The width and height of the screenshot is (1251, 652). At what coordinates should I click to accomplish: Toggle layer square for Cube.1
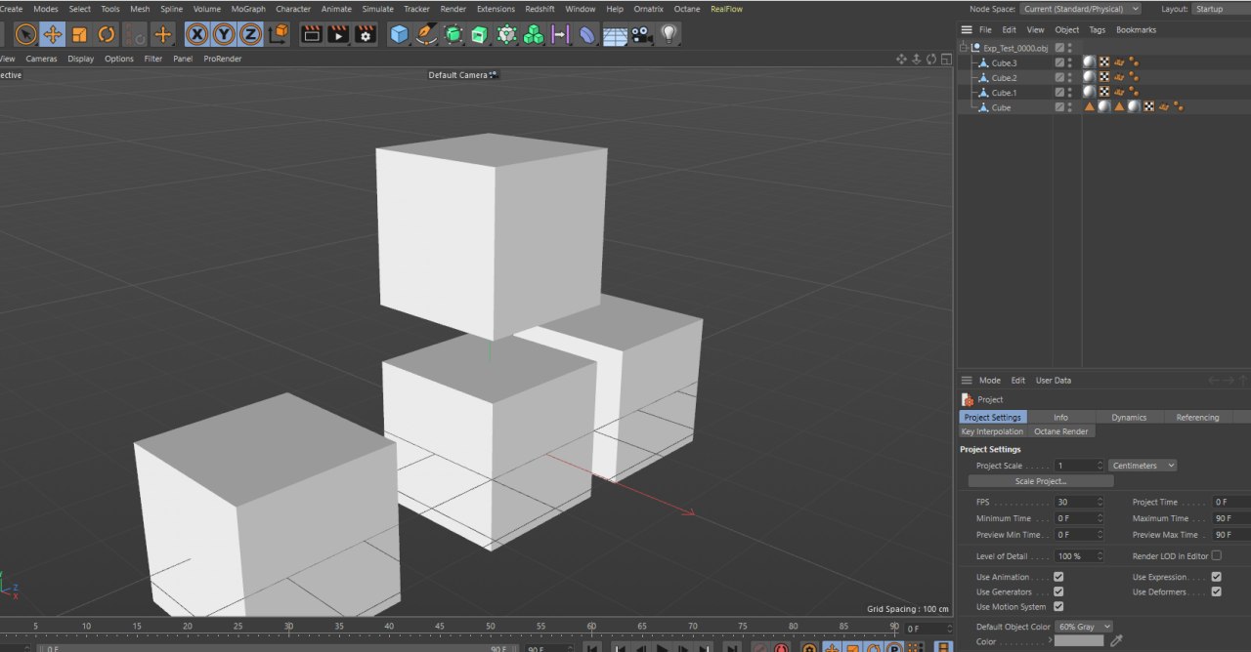[1059, 93]
